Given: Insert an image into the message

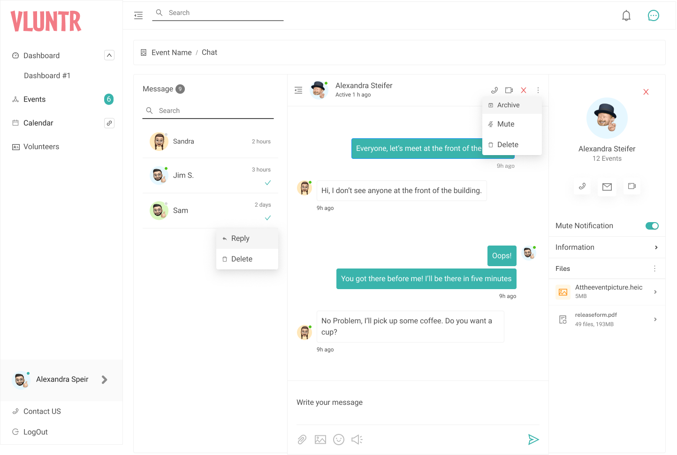Looking at the screenshot, I should (320, 440).
